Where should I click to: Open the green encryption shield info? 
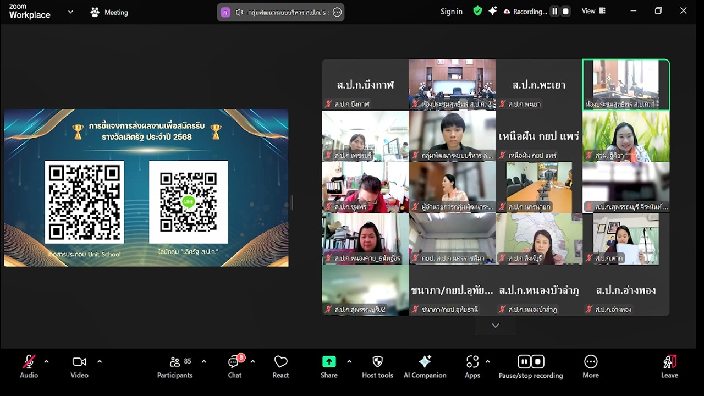point(477,11)
